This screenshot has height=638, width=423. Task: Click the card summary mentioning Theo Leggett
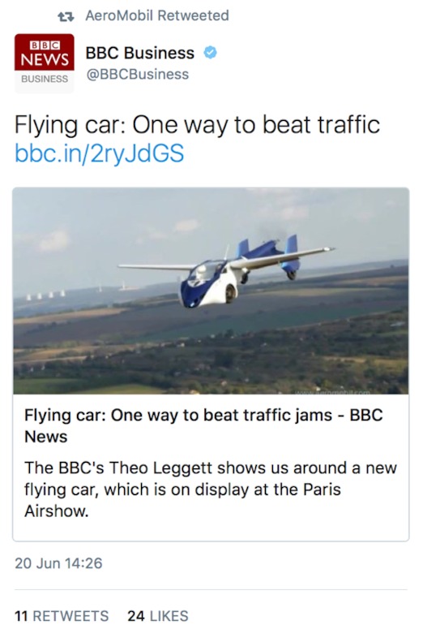coord(211,489)
